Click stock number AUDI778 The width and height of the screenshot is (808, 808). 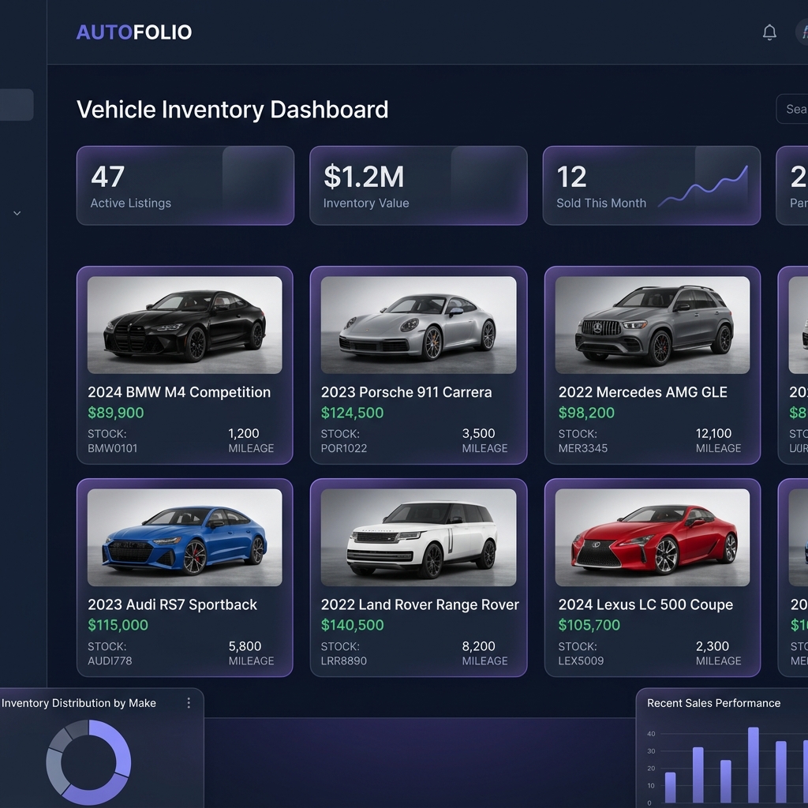pyautogui.click(x=110, y=660)
